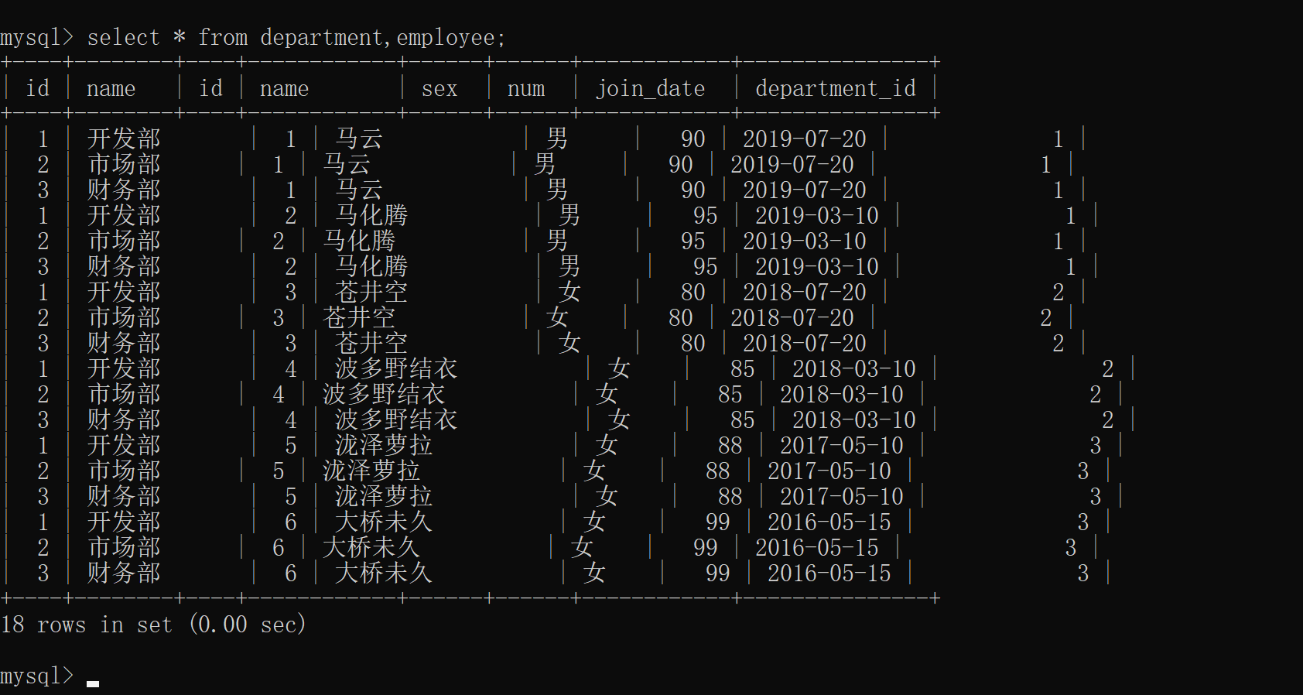
Task: Select 波多野结衣 in the 市场部 row
Action: pos(384,394)
